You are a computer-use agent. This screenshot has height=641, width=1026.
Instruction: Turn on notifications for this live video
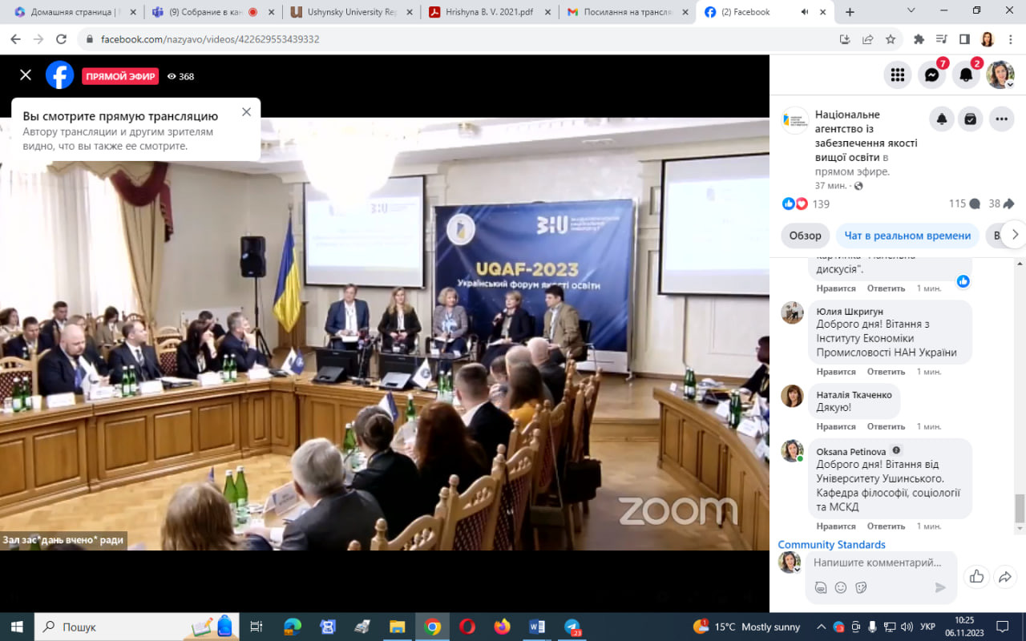(942, 119)
